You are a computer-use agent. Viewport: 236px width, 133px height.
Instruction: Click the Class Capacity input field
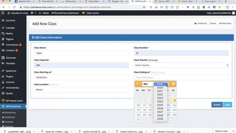pyautogui.click(x=81, y=65)
